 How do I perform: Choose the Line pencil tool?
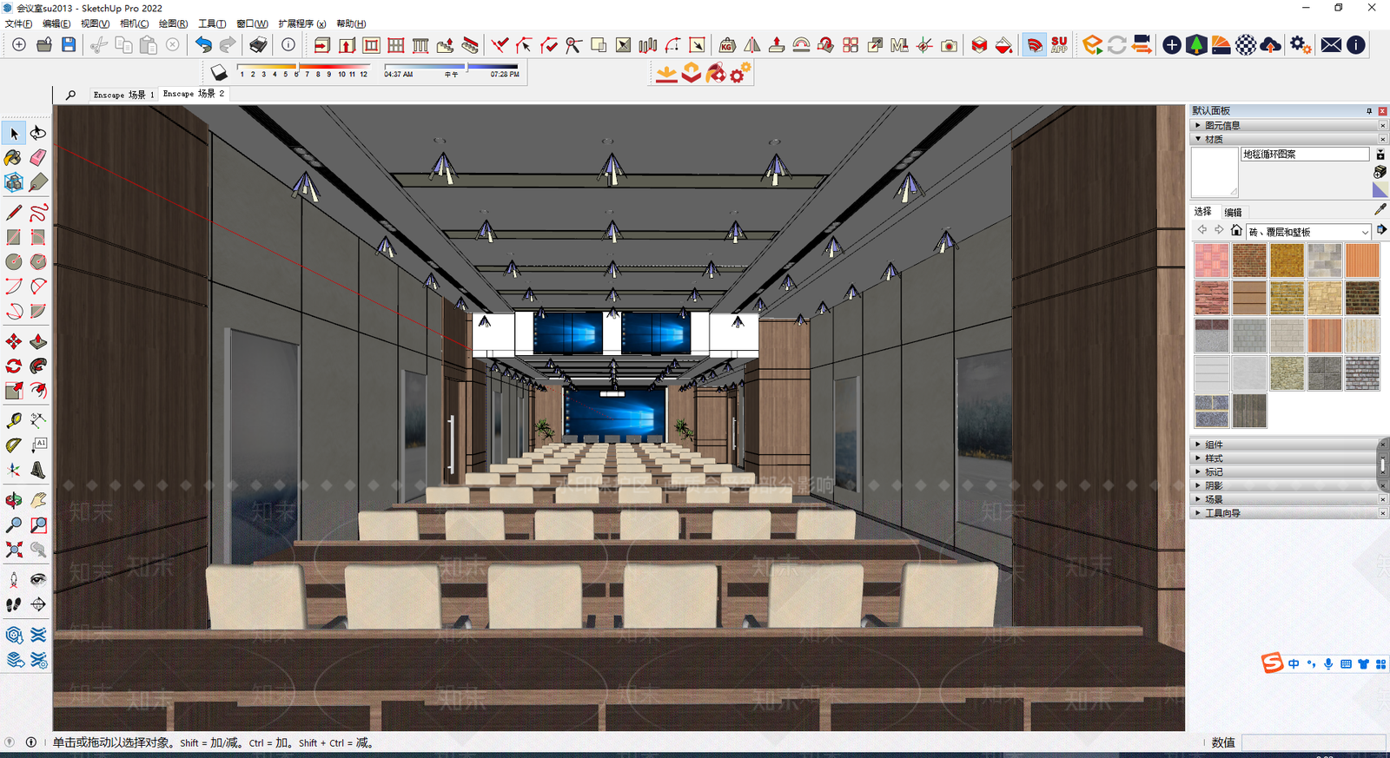coord(14,213)
